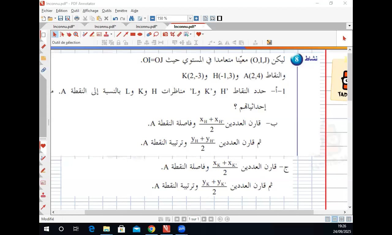
Task: Open the Insert image dropdown arrow
Action: pyautogui.click(x=190, y=34)
